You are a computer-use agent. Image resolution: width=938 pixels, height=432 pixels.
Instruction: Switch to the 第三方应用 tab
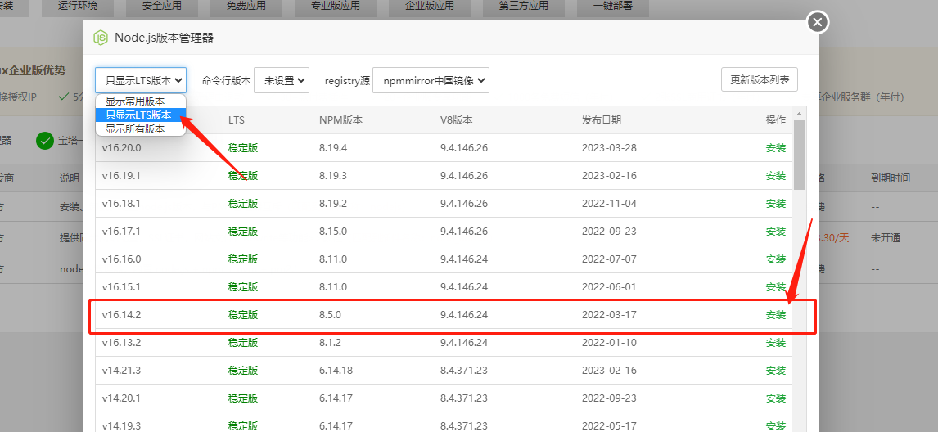(524, 6)
